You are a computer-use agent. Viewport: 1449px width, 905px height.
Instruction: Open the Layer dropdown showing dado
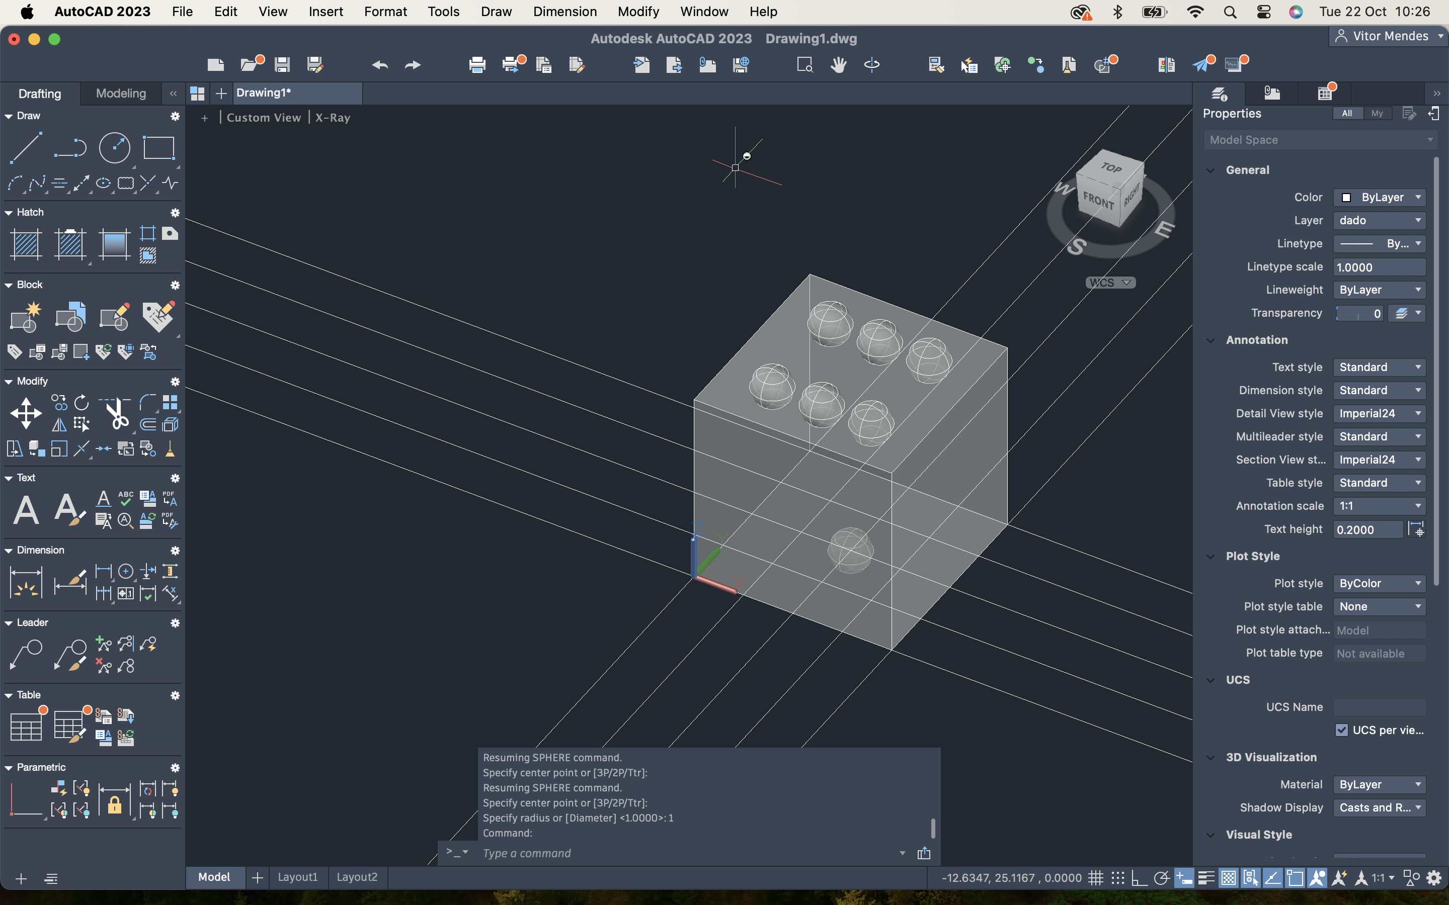tap(1379, 220)
